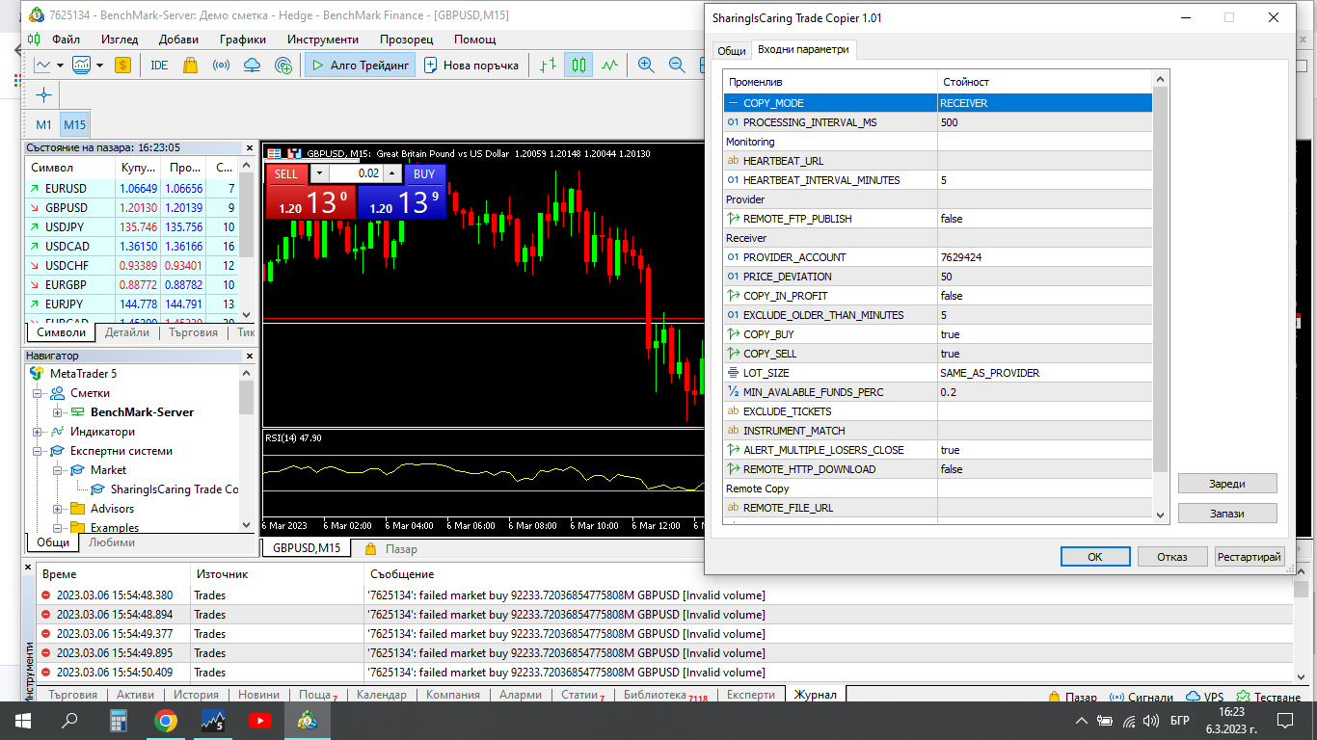Viewport: 1317px width, 740px height.
Task: Toggle REMOTE_FTP_PUBLISH value false
Action: pyautogui.click(x=1044, y=219)
